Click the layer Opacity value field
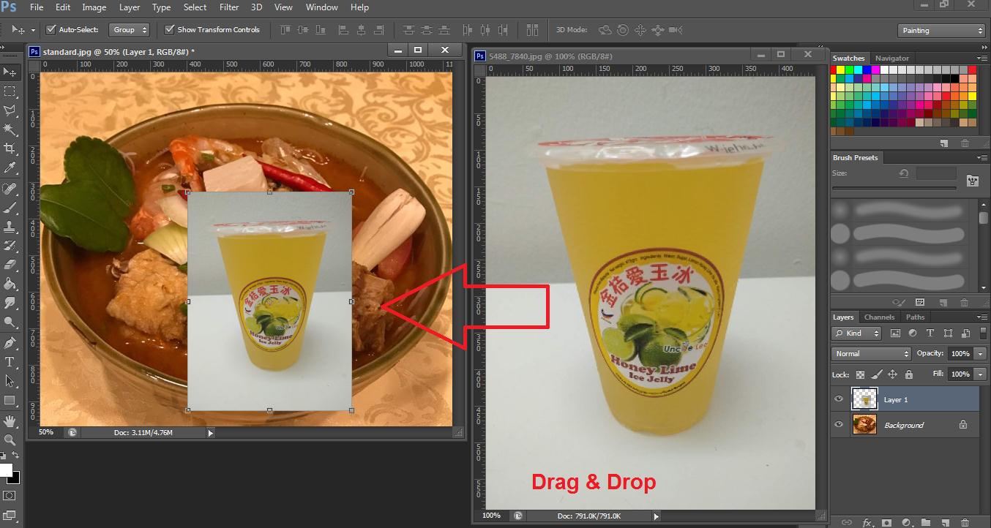The image size is (991, 528). pos(959,354)
